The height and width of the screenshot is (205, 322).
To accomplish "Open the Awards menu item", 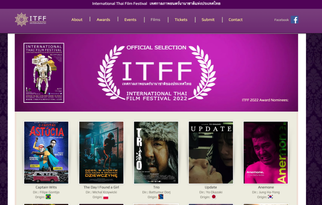I will tap(103, 20).
